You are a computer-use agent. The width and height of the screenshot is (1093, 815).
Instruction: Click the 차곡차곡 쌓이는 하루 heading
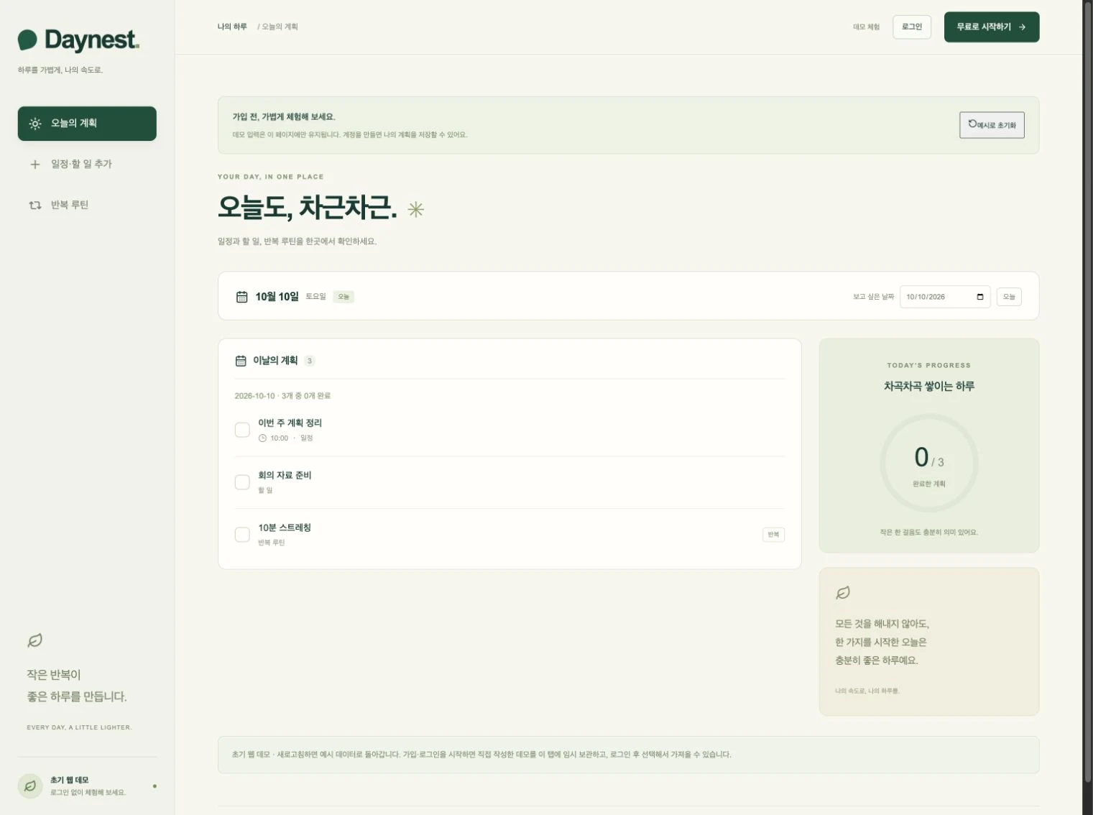(x=929, y=387)
